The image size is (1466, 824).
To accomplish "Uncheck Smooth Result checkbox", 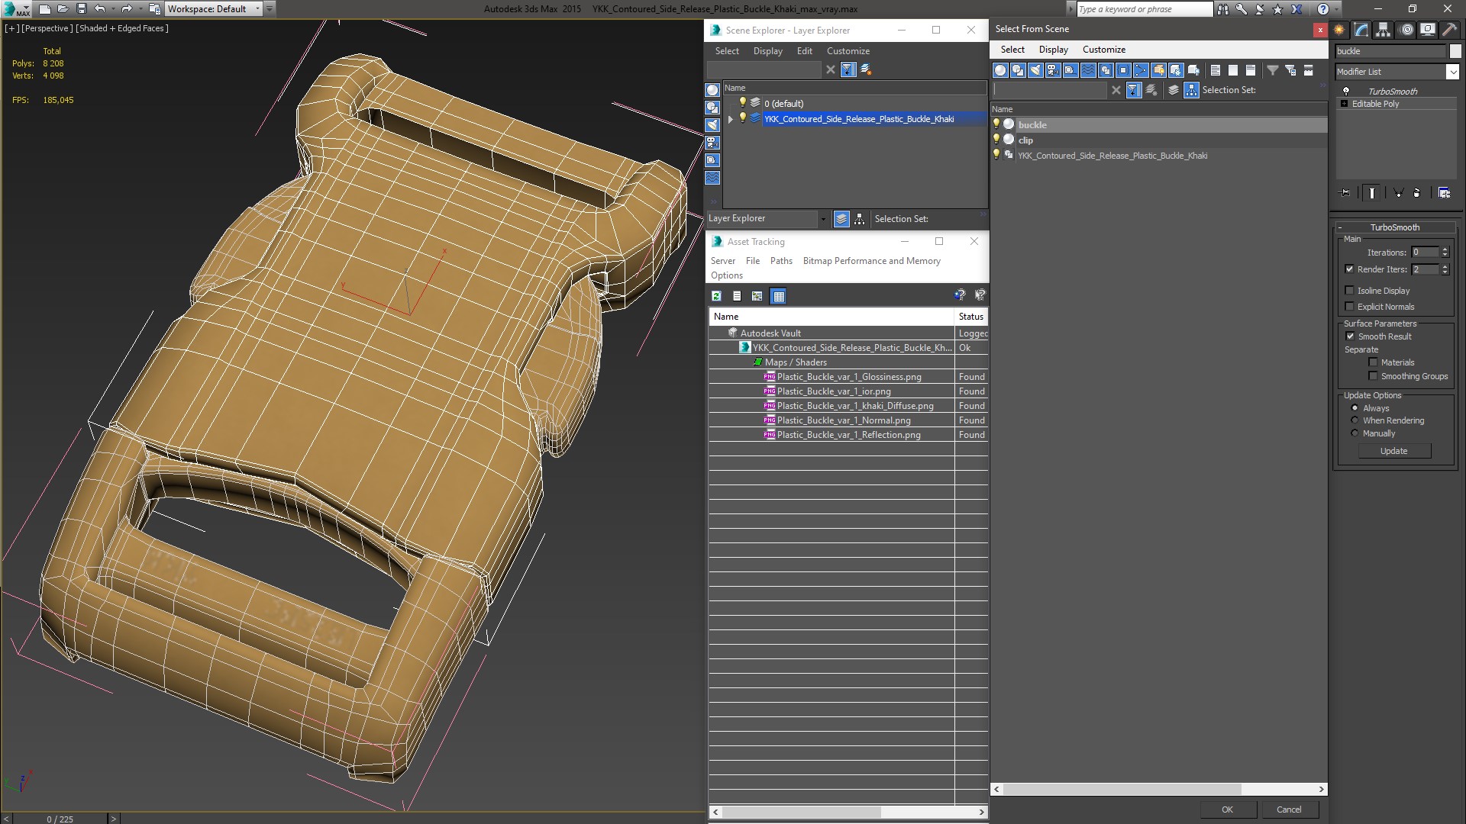I will [1350, 336].
